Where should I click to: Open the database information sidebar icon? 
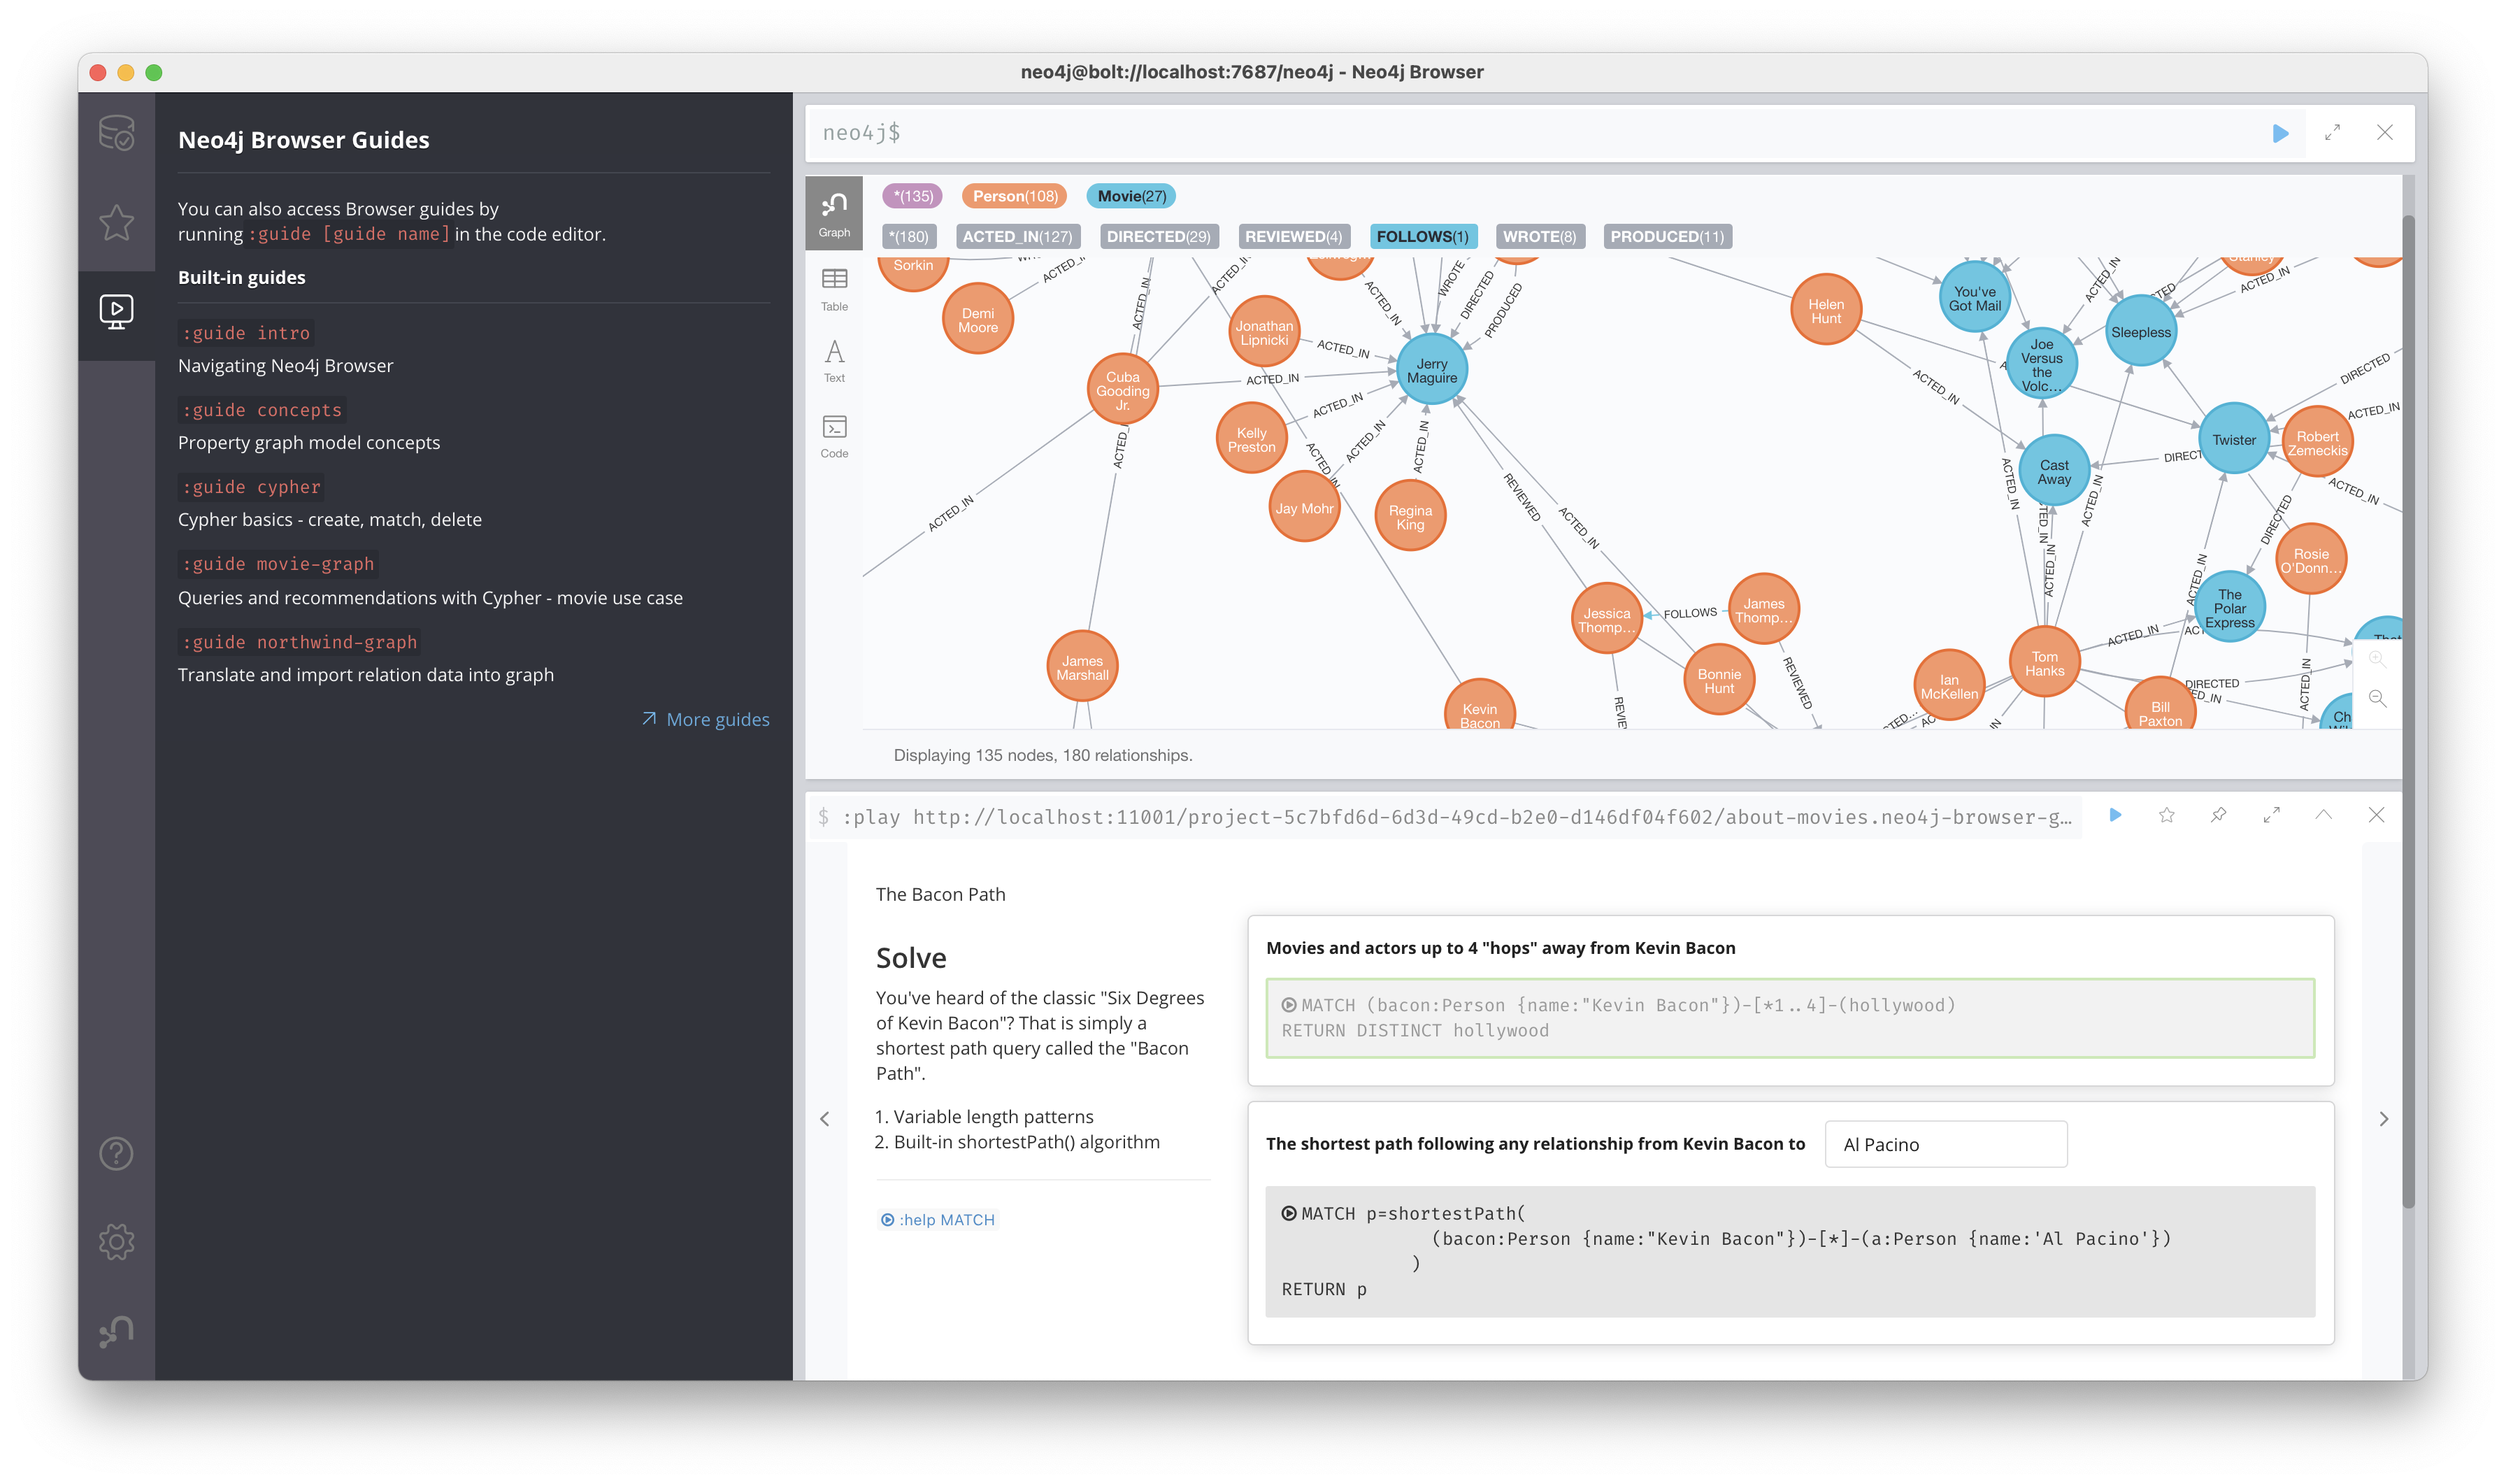click(116, 132)
